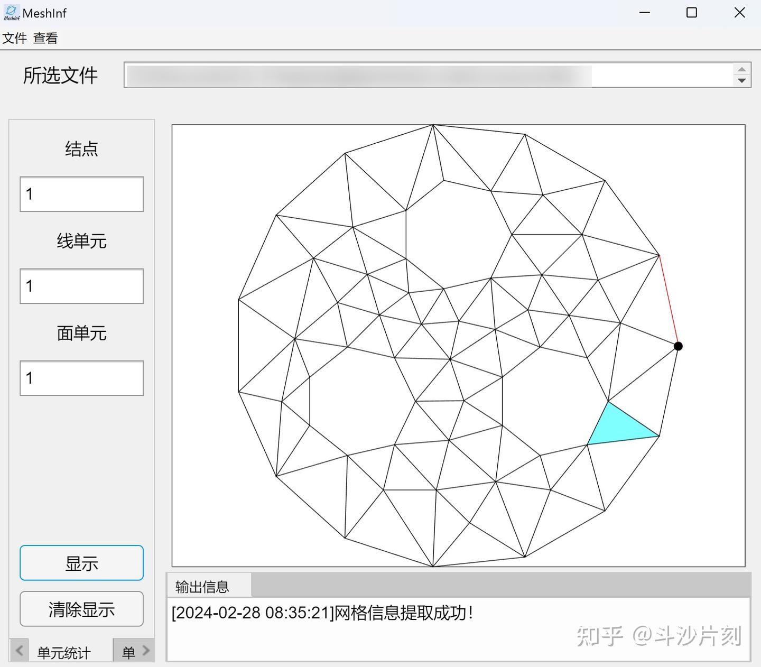Open the 文件 menu
This screenshot has width=761, height=667.
point(15,38)
